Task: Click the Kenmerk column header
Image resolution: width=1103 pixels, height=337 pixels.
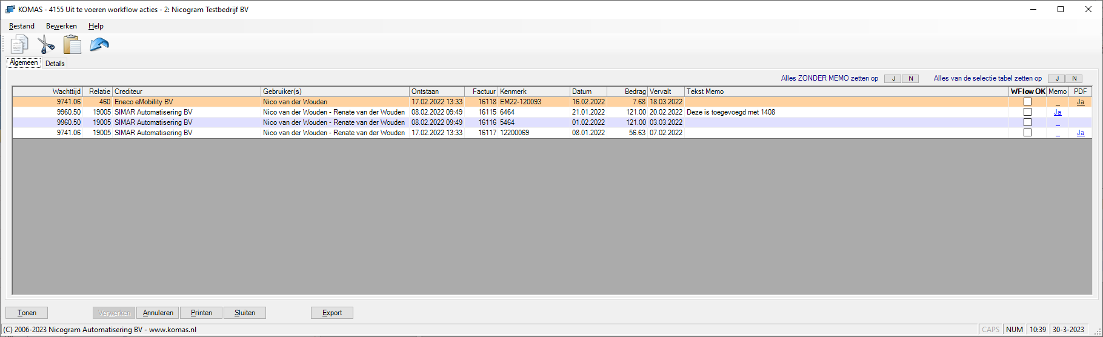Action: pyautogui.click(x=534, y=92)
